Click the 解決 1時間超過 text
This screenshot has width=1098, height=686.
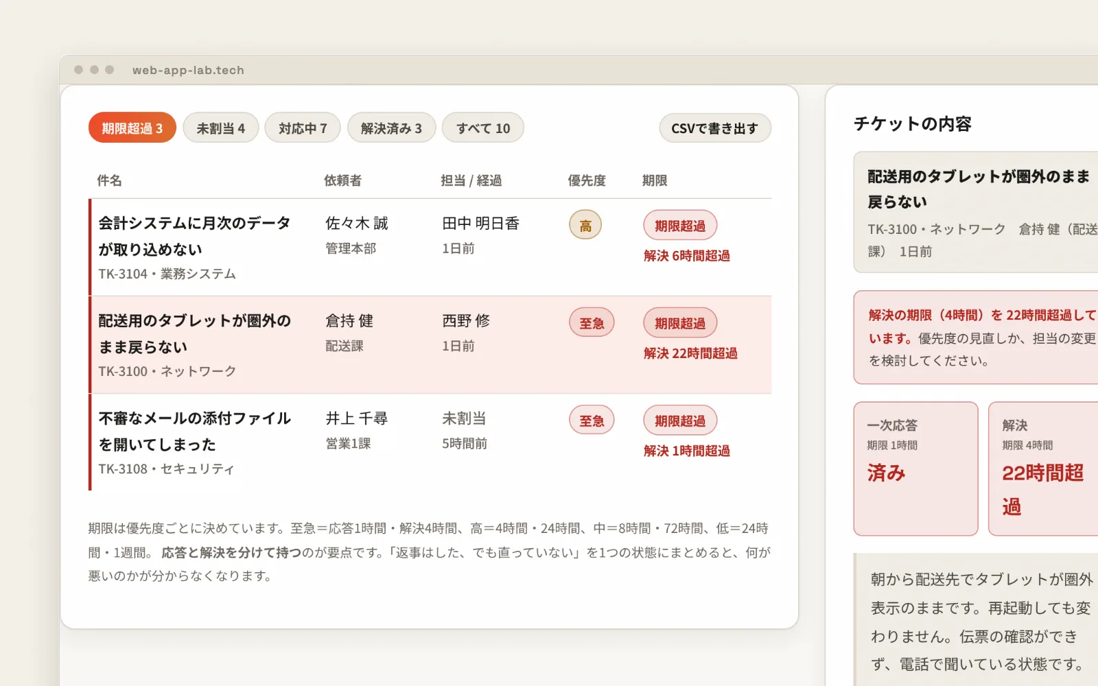click(687, 451)
